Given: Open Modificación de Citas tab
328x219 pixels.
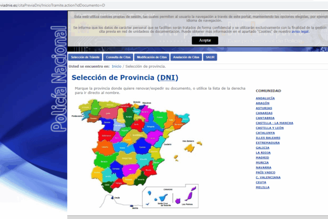Looking at the screenshot, I should click(x=152, y=57).
